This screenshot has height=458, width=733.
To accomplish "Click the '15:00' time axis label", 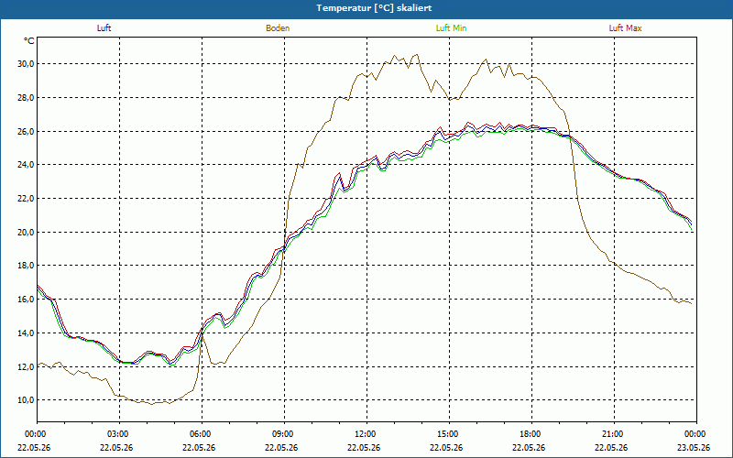I will 449,434.
